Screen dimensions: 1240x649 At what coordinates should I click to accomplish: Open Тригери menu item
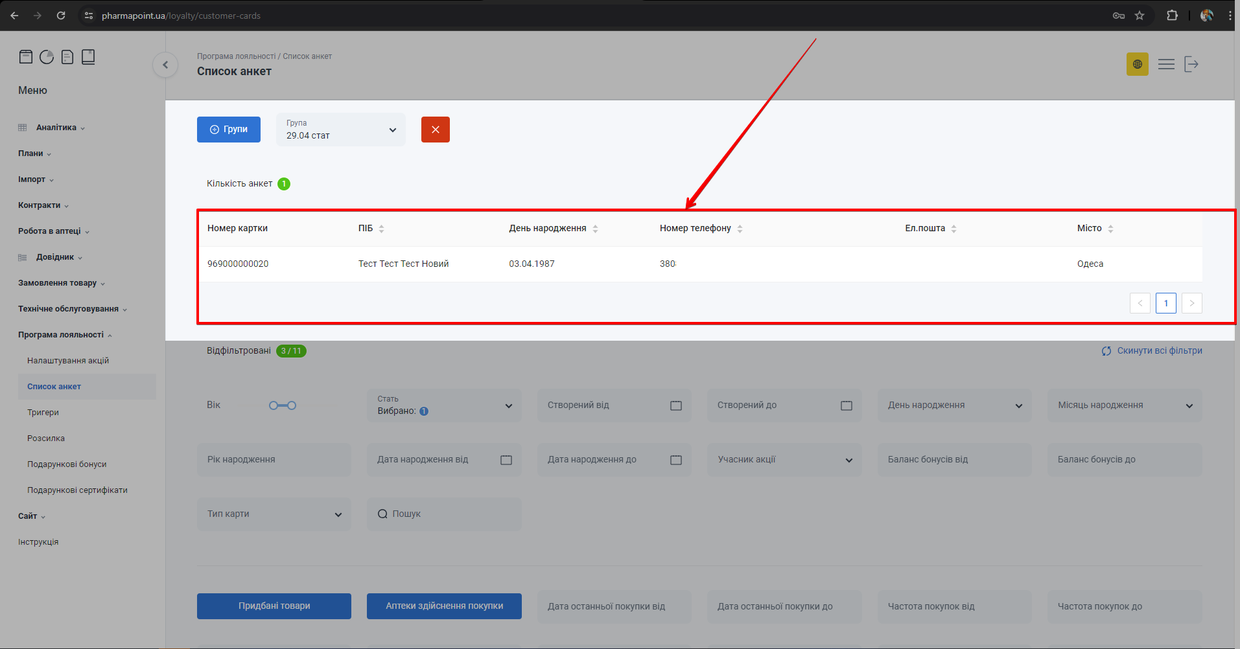43,413
